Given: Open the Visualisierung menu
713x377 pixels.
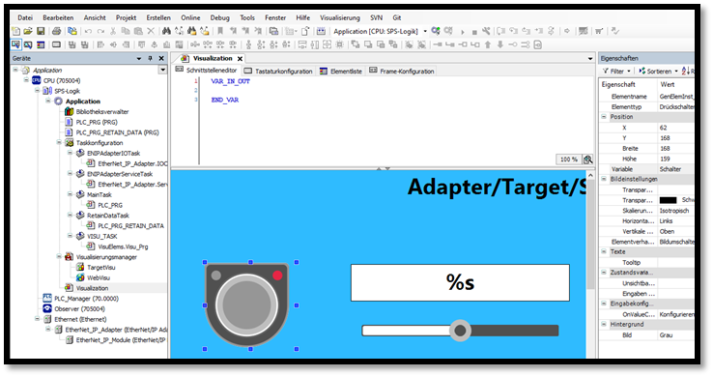Looking at the screenshot, I should (x=340, y=17).
